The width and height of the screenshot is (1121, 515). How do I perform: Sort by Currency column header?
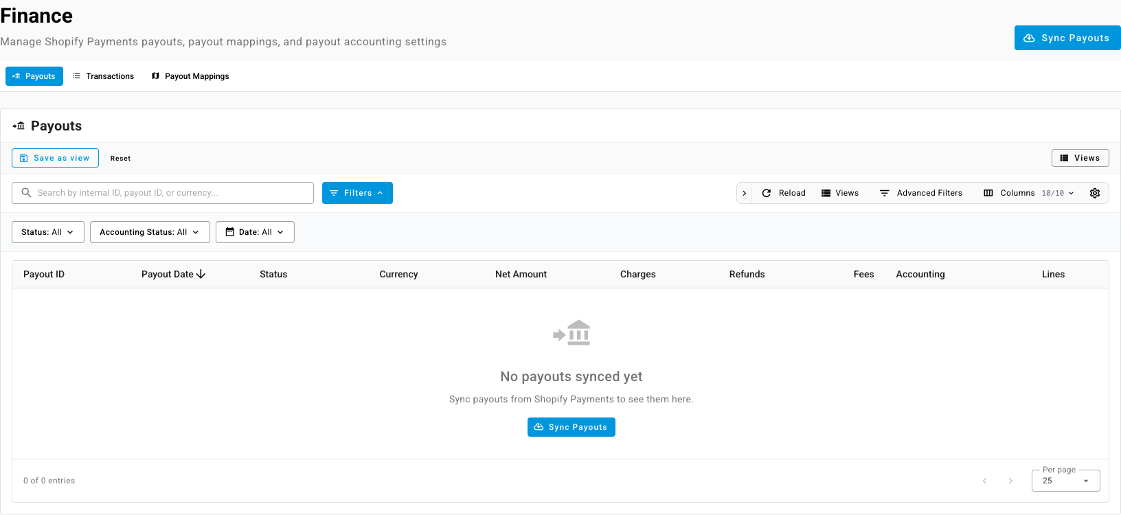[398, 274]
